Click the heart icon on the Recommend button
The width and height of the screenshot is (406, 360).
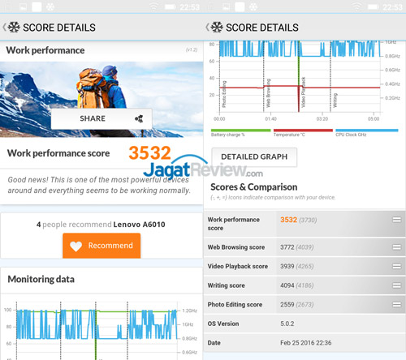pyautogui.click(x=76, y=246)
